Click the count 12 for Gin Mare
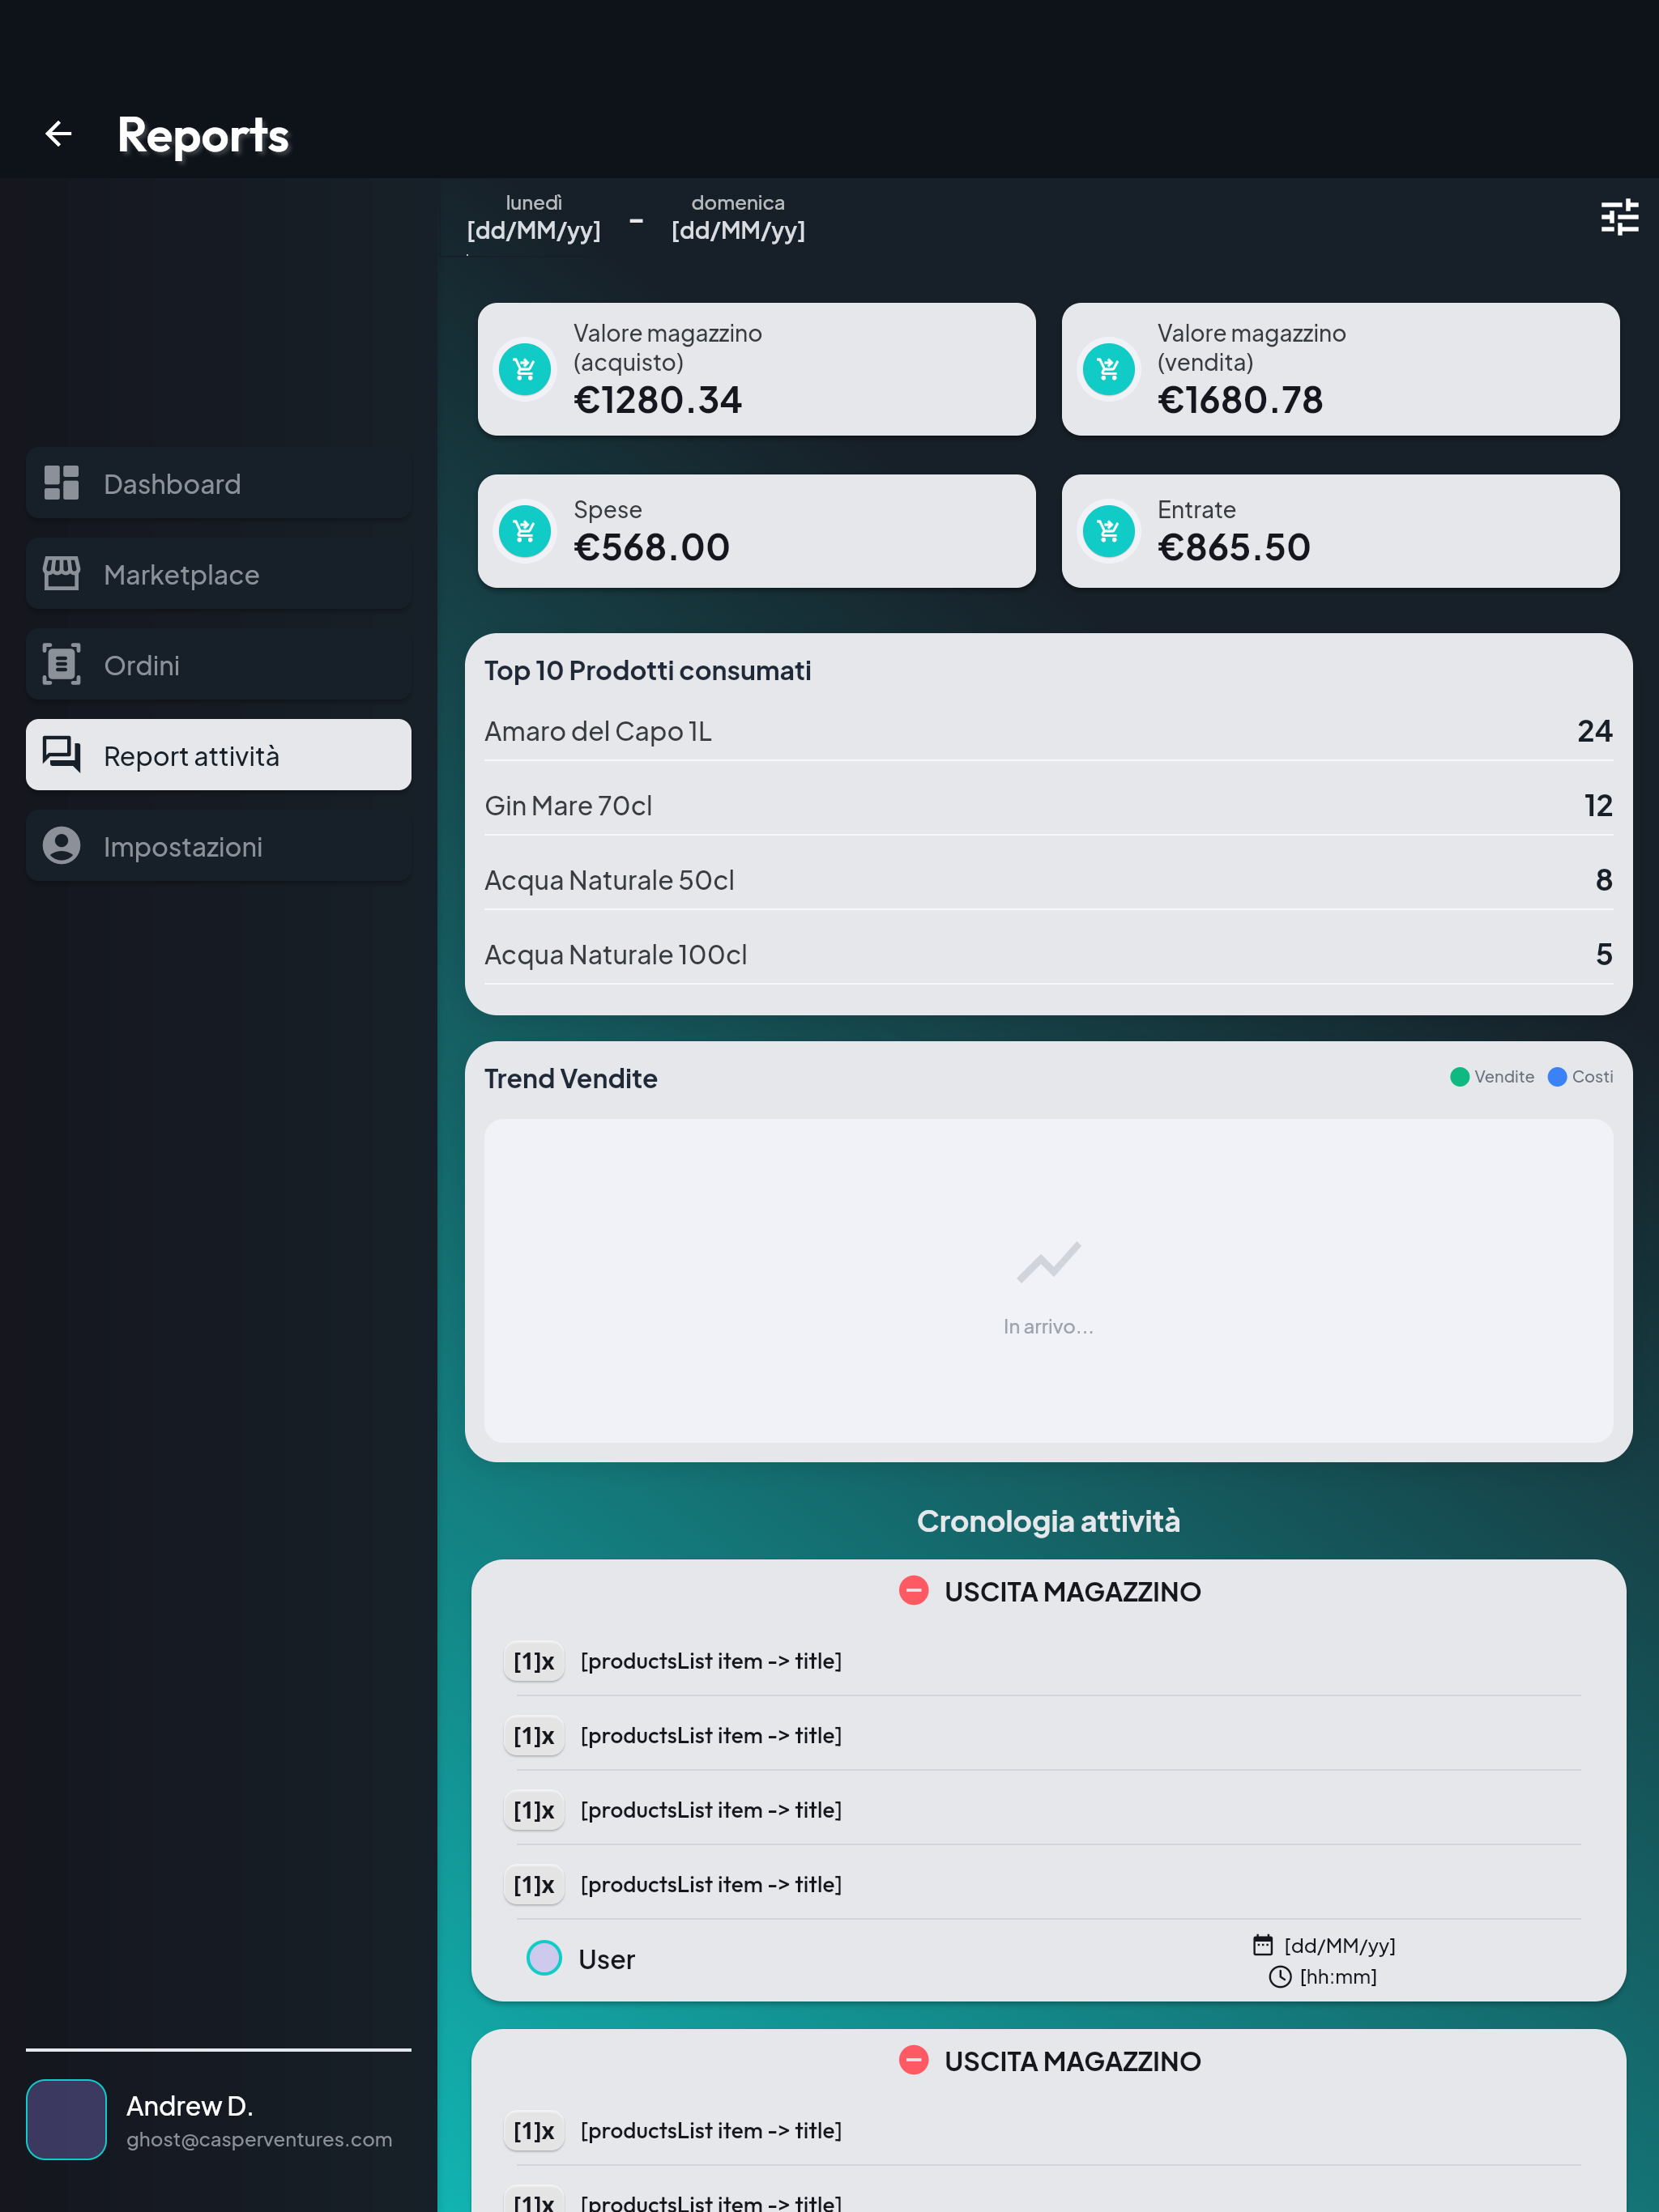 (x=1598, y=806)
